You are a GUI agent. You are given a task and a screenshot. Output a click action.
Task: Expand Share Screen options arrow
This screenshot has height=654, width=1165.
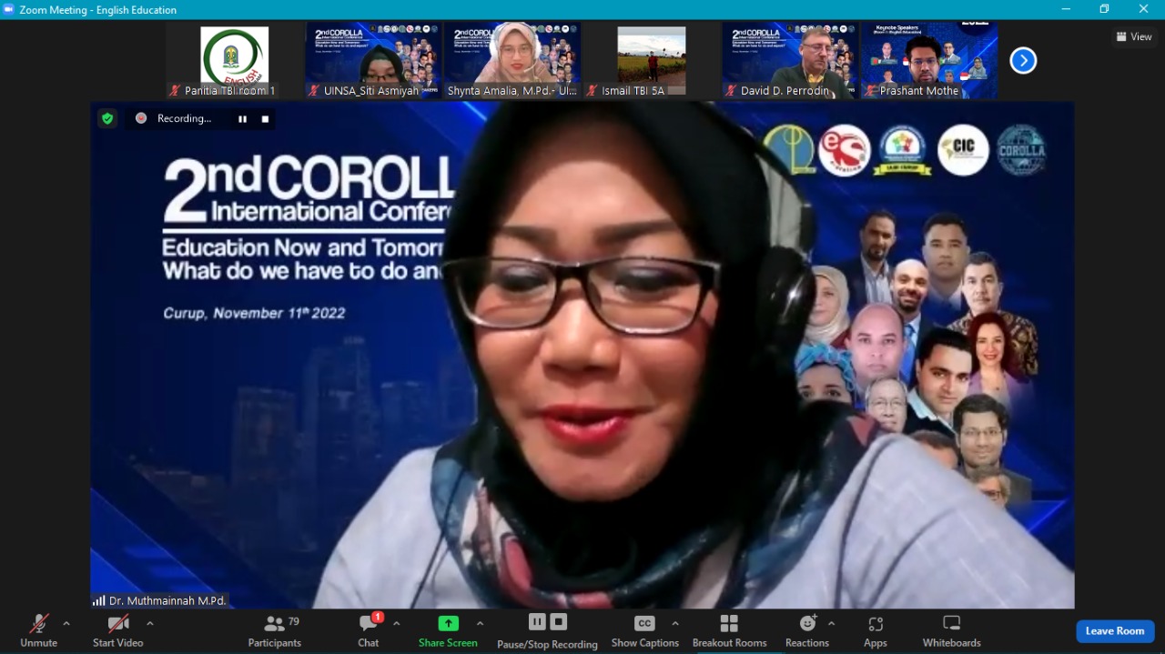(480, 624)
